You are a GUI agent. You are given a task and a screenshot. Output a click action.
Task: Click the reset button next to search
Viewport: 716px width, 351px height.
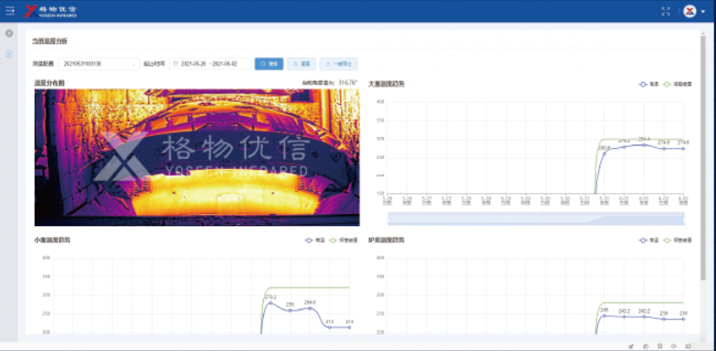tap(301, 64)
